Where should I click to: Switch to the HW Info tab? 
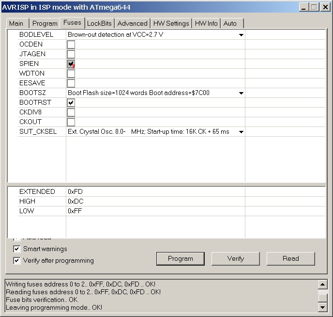[206, 23]
